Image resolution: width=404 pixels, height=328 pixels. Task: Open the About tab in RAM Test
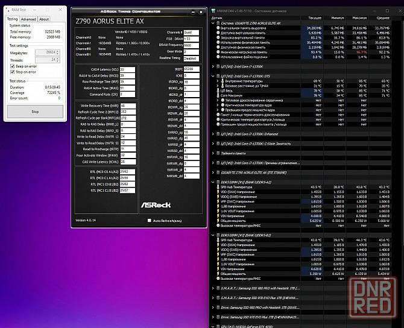(x=44, y=19)
